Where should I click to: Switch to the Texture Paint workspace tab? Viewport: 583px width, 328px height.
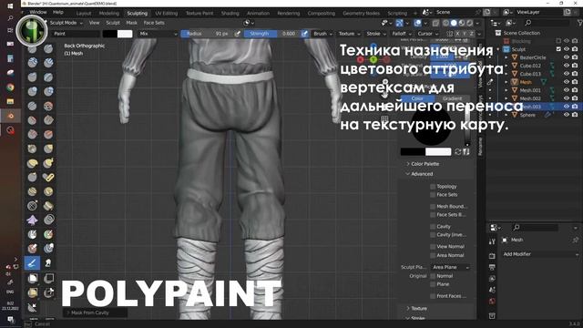tap(199, 13)
